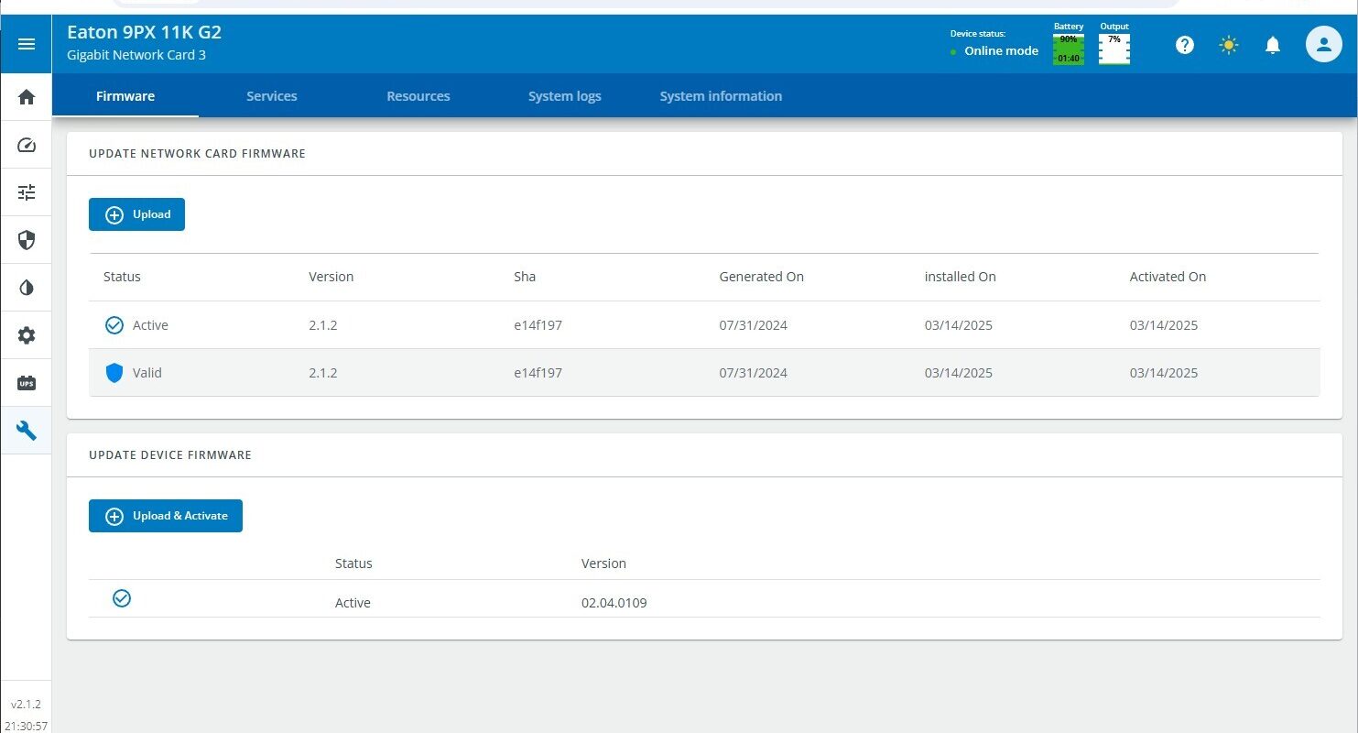The width and height of the screenshot is (1358, 733).
Task: Click the Upload & Activate button
Action: click(166, 516)
